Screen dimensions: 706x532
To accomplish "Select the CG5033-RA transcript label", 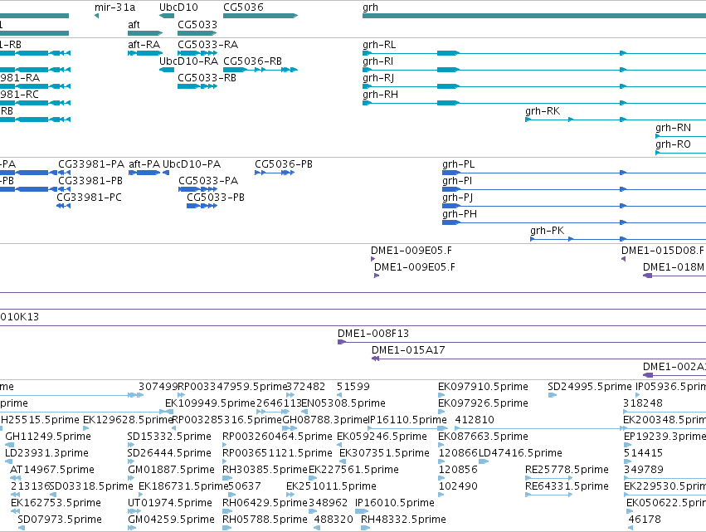I will 207,45.
